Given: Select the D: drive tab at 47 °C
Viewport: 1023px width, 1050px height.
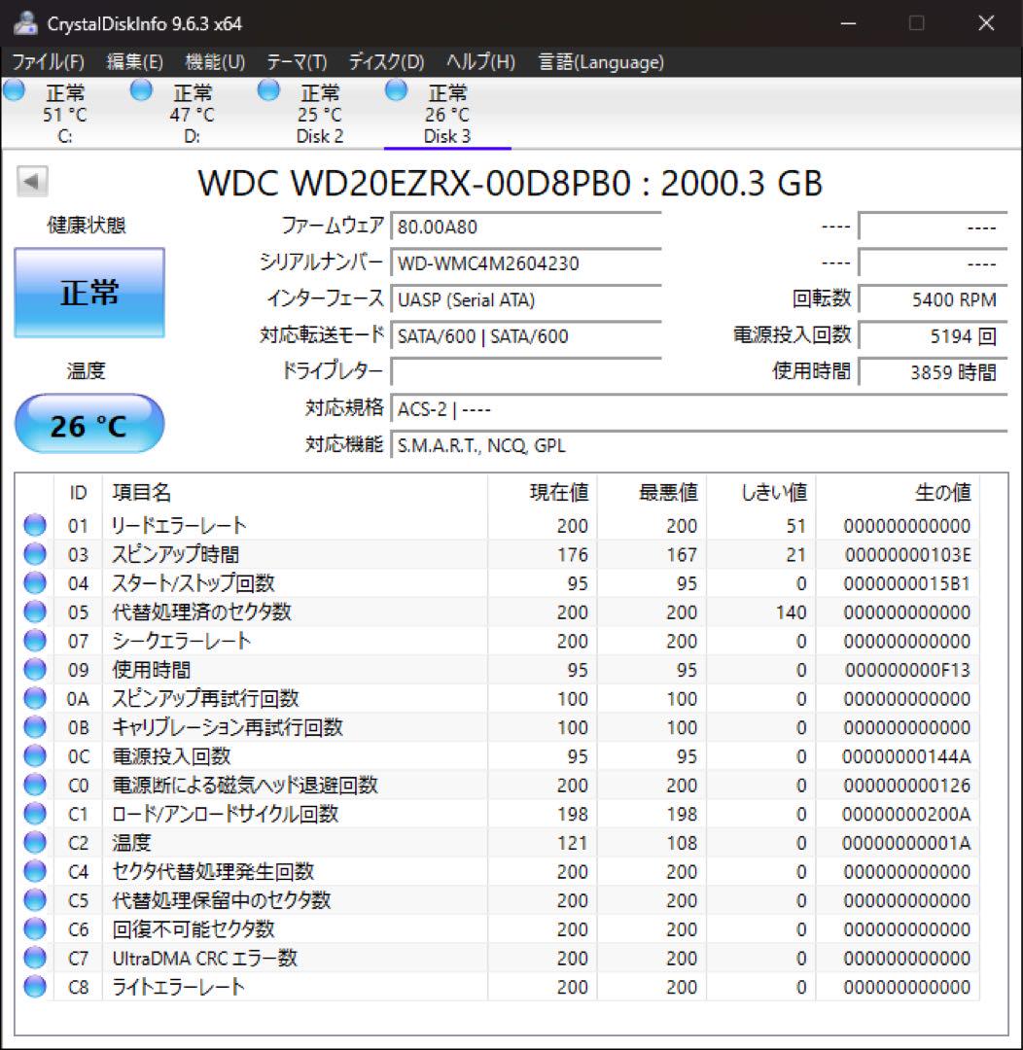Looking at the screenshot, I should click(x=192, y=114).
